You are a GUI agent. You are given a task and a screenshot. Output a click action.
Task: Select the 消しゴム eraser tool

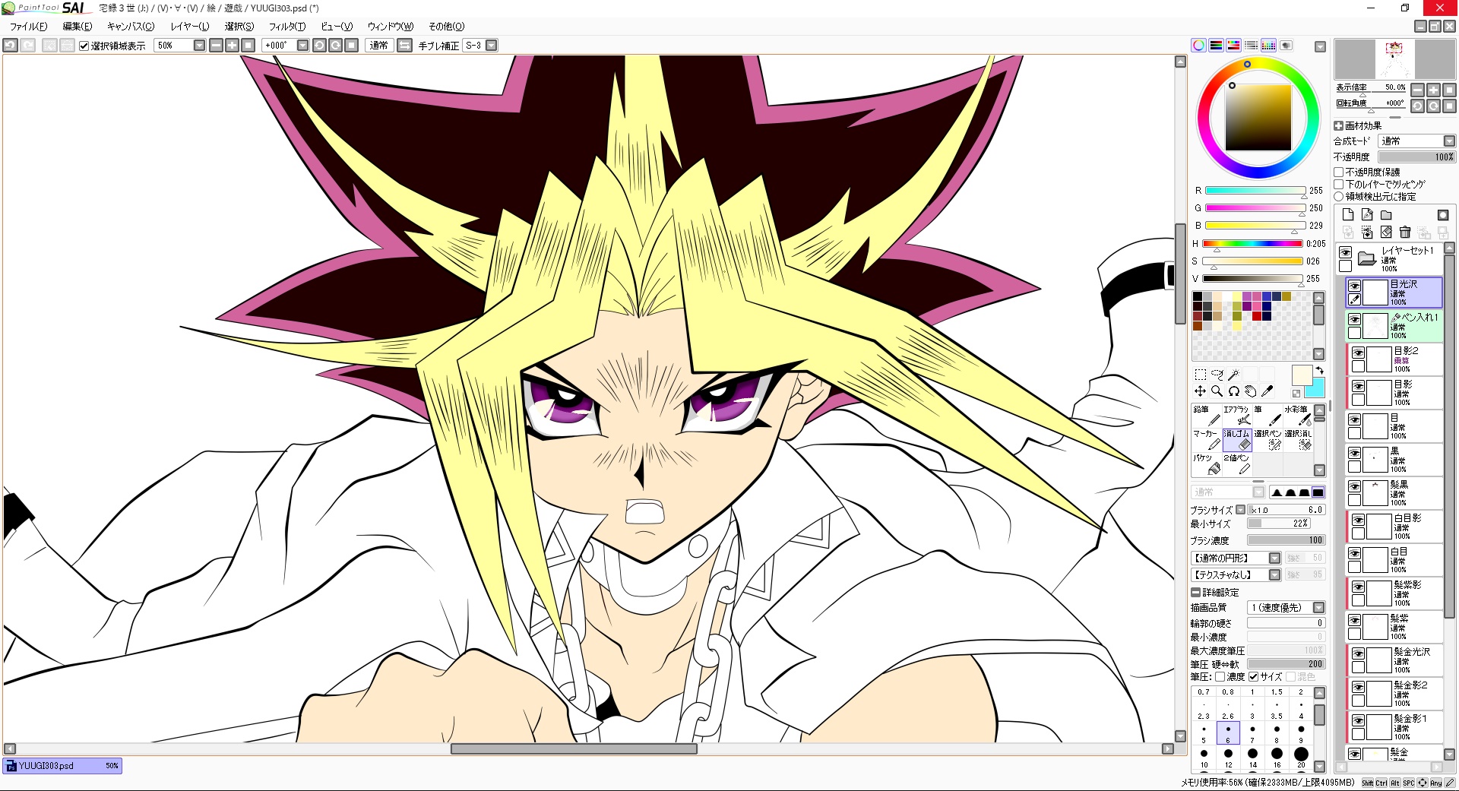tap(1236, 439)
